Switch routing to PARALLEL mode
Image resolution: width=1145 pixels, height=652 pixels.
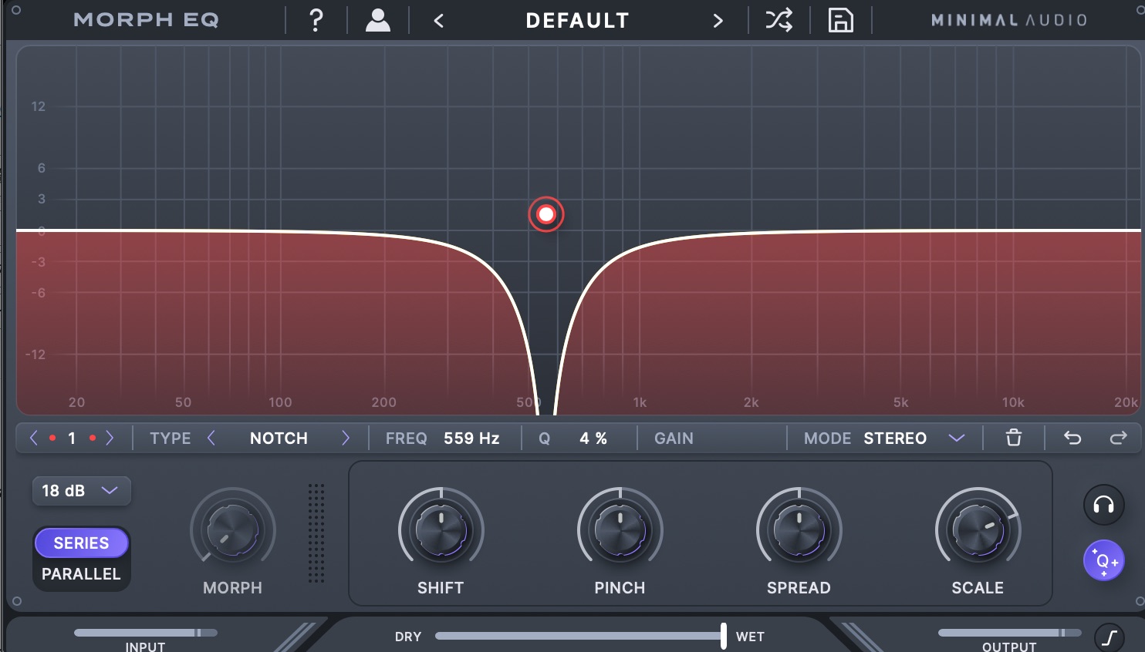tap(81, 573)
